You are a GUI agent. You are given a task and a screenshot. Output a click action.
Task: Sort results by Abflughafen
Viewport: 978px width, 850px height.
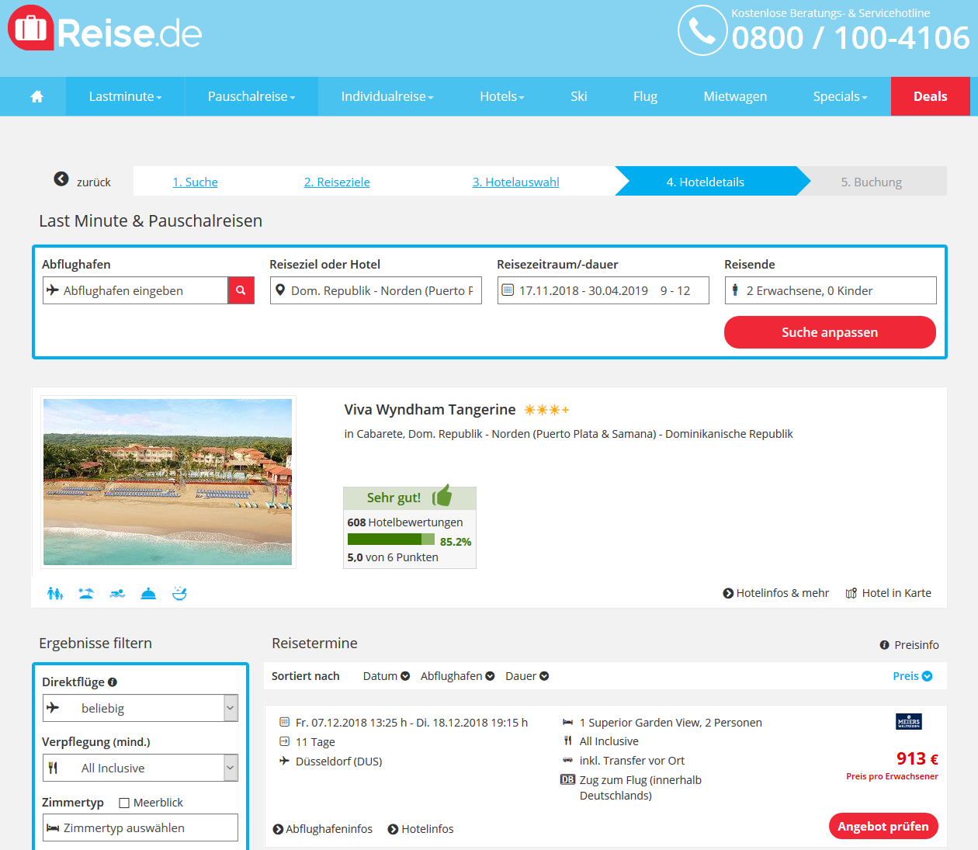click(457, 676)
